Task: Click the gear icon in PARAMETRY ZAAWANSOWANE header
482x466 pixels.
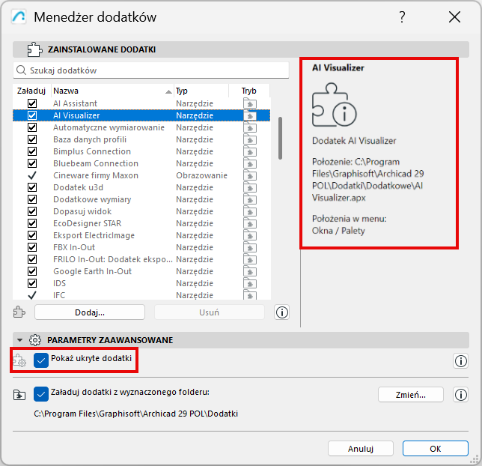Action: coord(35,340)
